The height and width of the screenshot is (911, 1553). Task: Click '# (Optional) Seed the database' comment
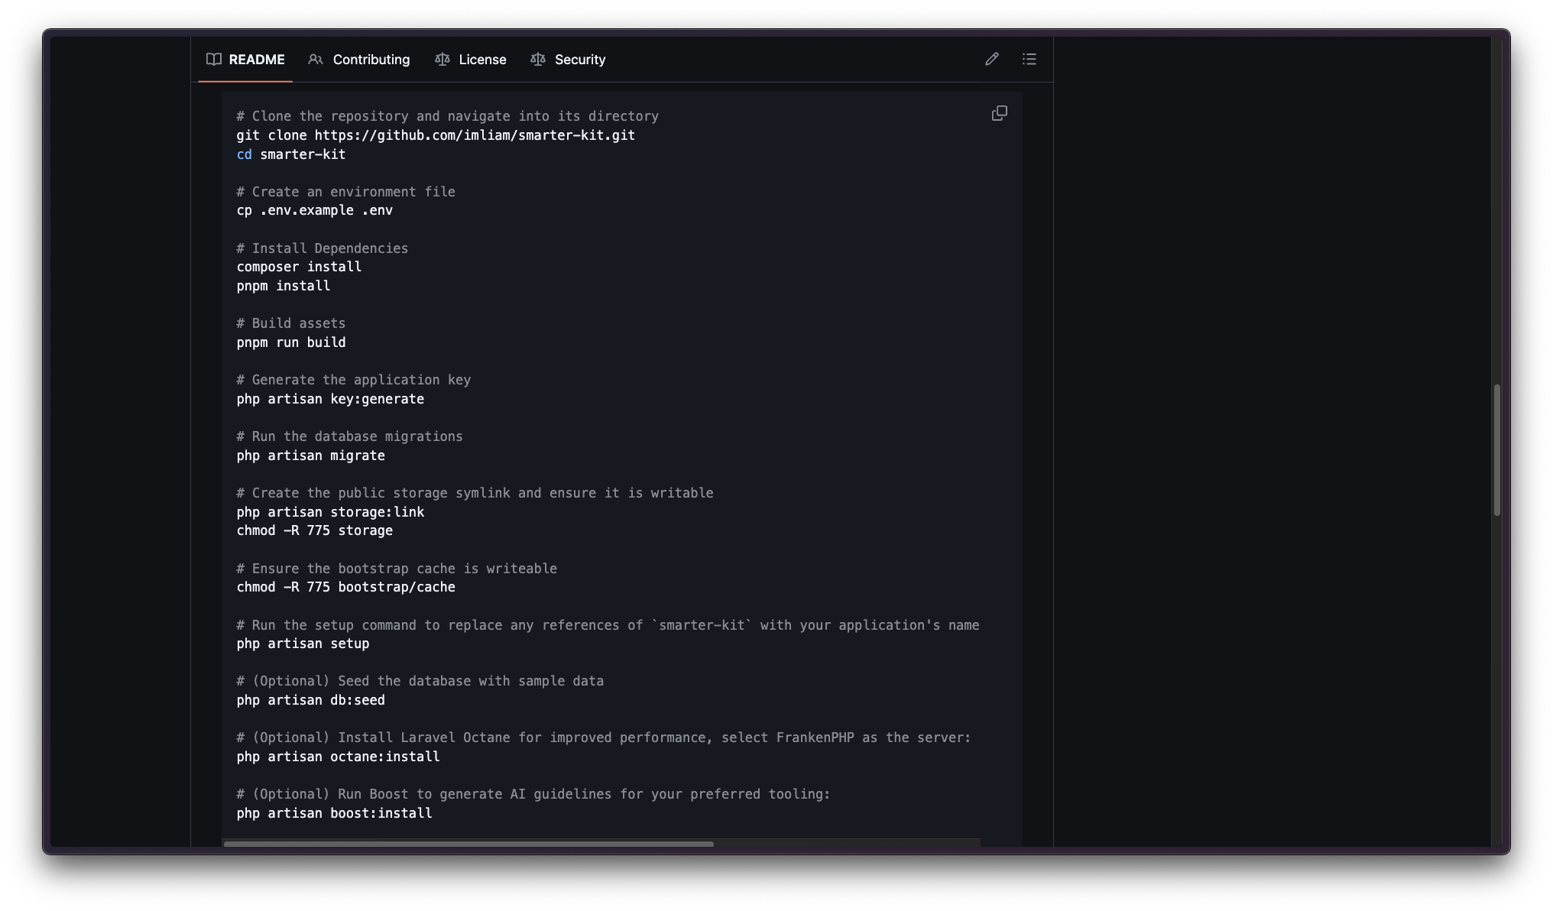coord(420,681)
